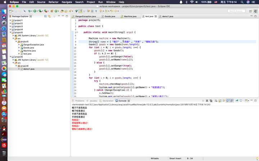This screenshot has height=161, width=259.
Task: Switch to the Goods.java editor tab
Action: point(108,16)
